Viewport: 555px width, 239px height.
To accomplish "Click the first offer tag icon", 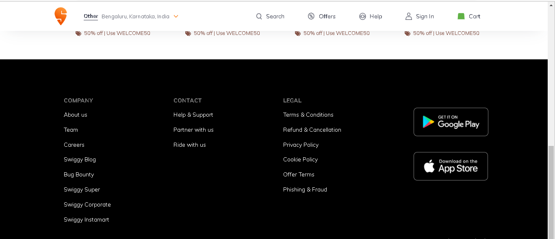I will pyautogui.click(x=78, y=33).
